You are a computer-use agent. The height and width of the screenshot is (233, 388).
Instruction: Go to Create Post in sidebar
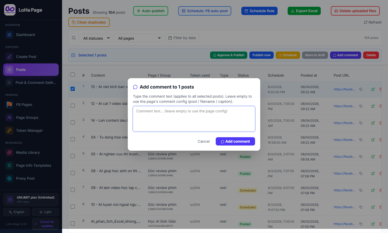coord(31,57)
